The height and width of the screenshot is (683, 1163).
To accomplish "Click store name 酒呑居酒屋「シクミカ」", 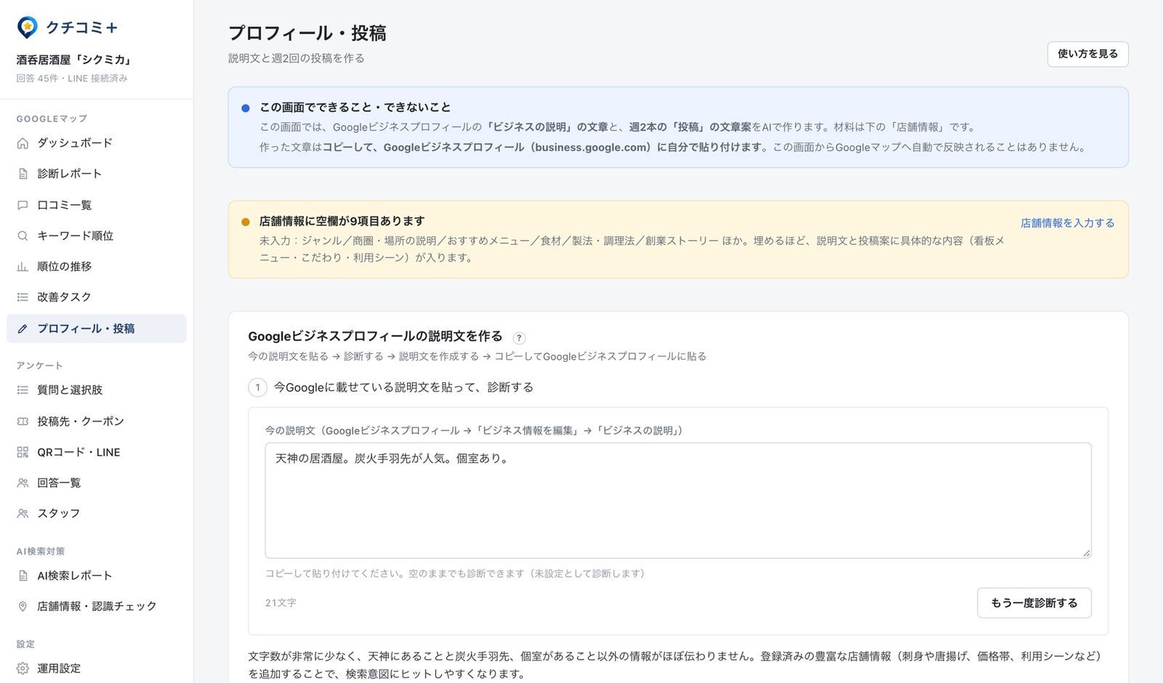I will (73, 60).
